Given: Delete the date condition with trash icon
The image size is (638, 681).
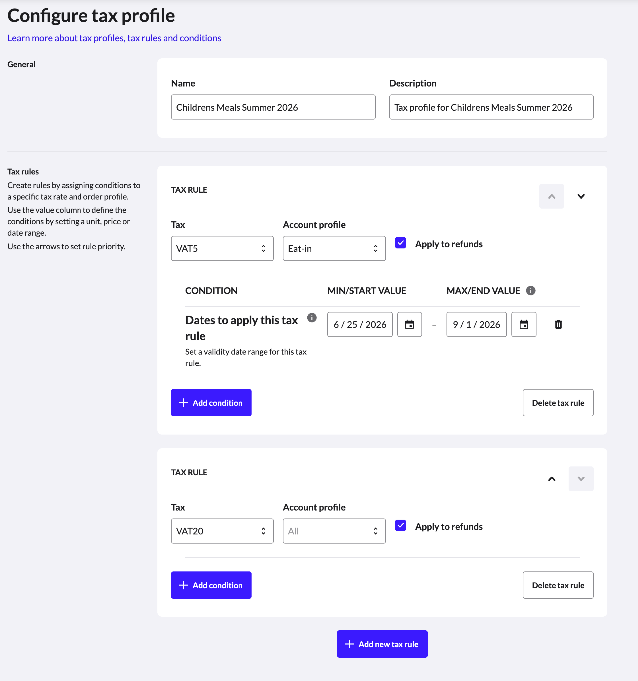Looking at the screenshot, I should click(x=558, y=324).
